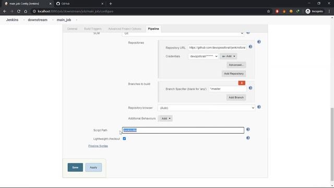Delete the branch specifier entry

(x=242, y=83)
